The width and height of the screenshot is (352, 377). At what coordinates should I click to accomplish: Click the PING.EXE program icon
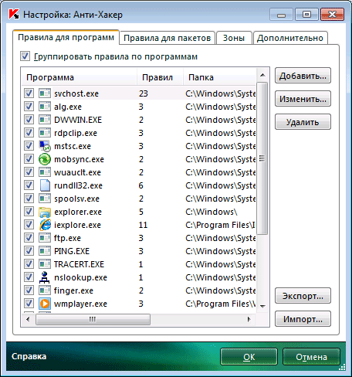point(45,251)
